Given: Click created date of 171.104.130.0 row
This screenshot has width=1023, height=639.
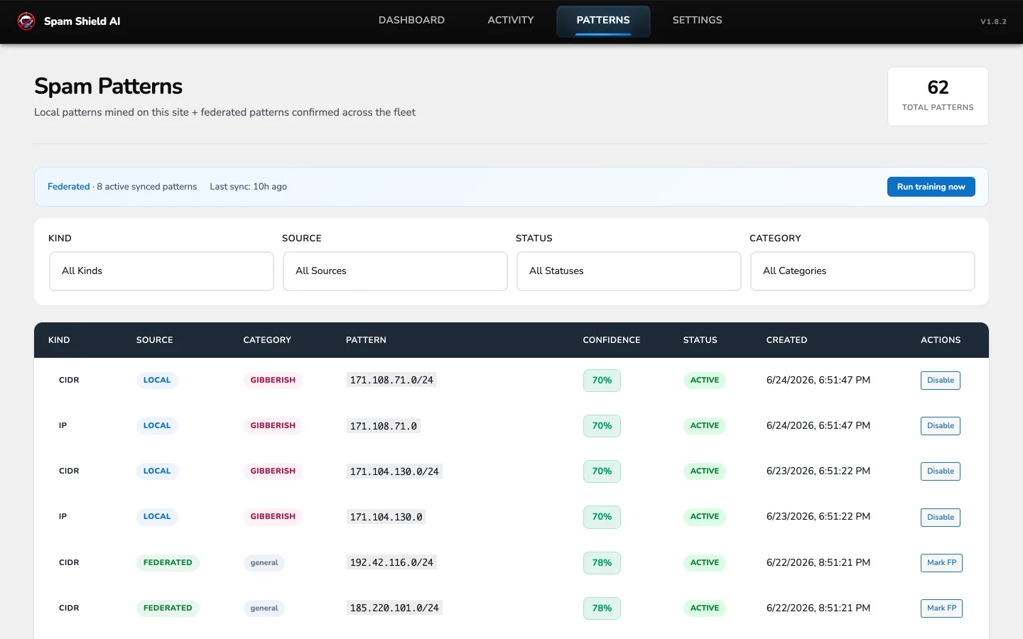Looking at the screenshot, I should point(818,517).
